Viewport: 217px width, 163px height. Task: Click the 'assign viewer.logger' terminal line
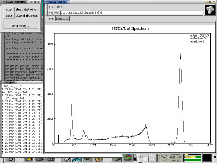point(24,75)
